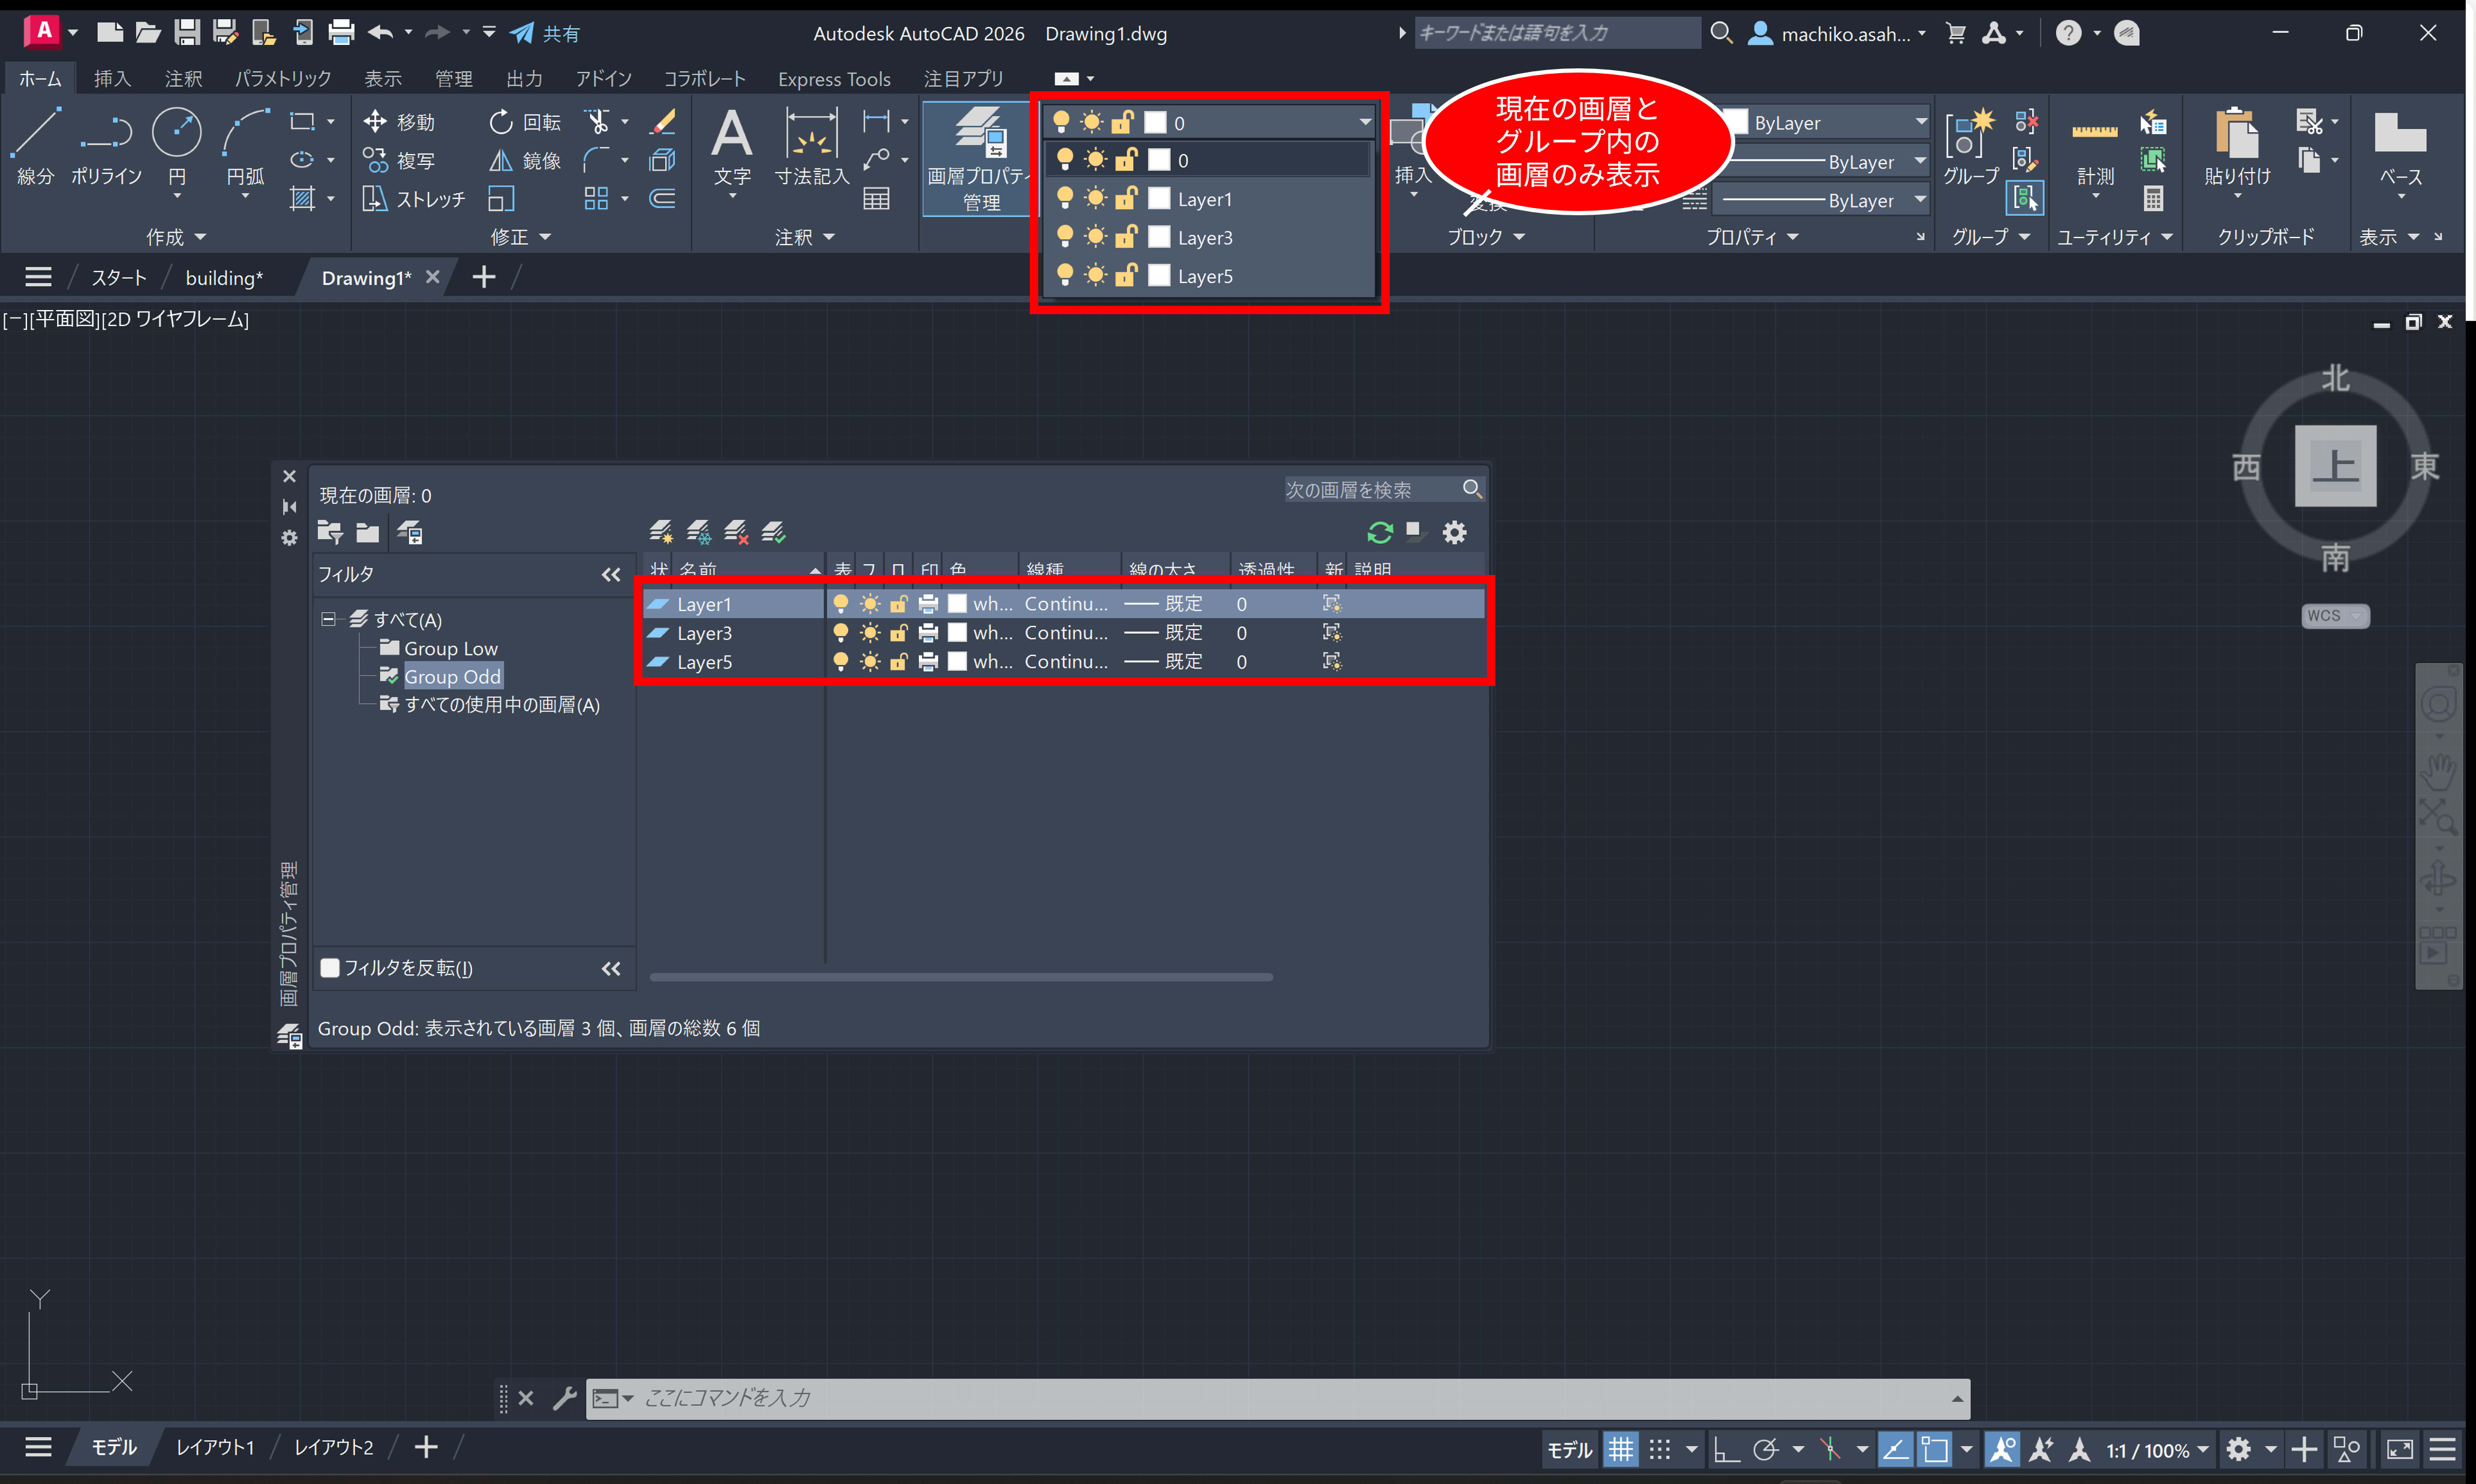This screenshot has width=2476, height=1484.
Task: Select Layer5 in the layer dropdown list
Action: tap(1204, 276)
